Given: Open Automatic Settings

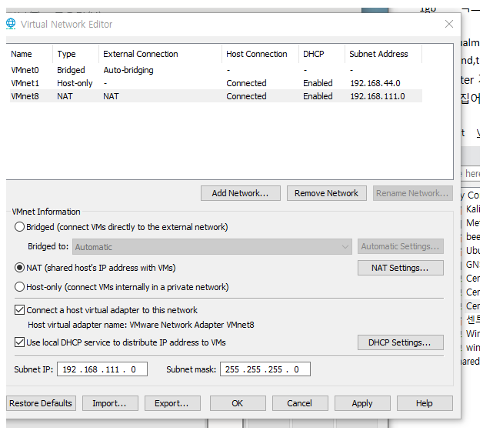Looking at the screenshot, I should (401, 246).
